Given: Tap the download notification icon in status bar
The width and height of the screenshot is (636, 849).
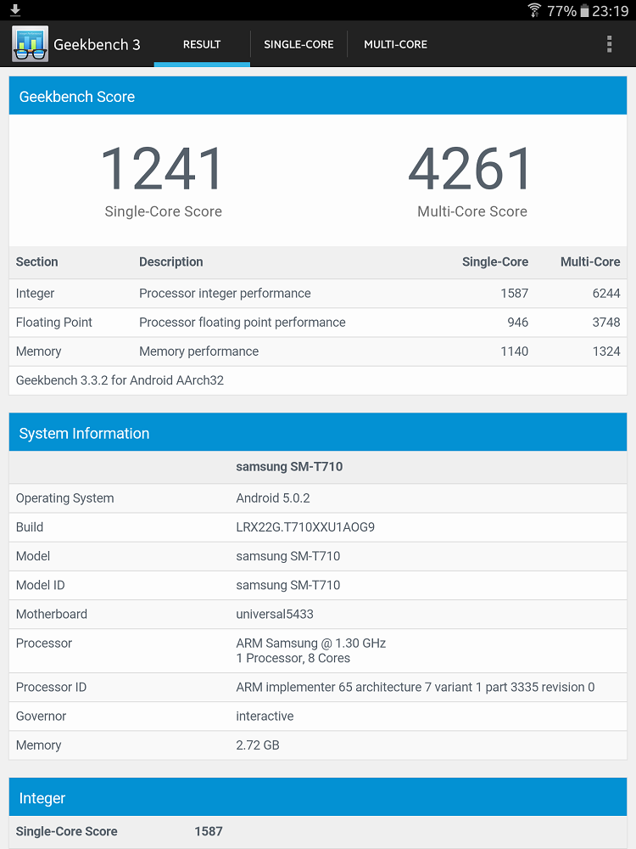Looking at the screenshot, I should tap(15, 10).
